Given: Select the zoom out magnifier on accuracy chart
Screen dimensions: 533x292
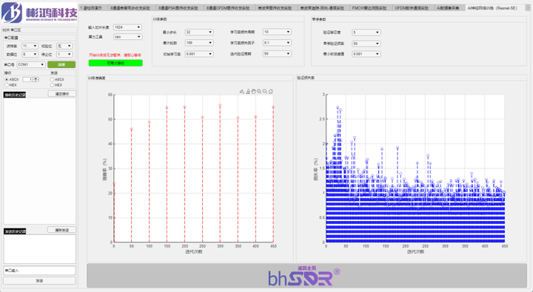Looking at the screenshot, I should 265,92.
